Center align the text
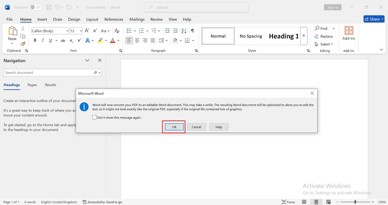388x205 pixels. coord(137,40)
